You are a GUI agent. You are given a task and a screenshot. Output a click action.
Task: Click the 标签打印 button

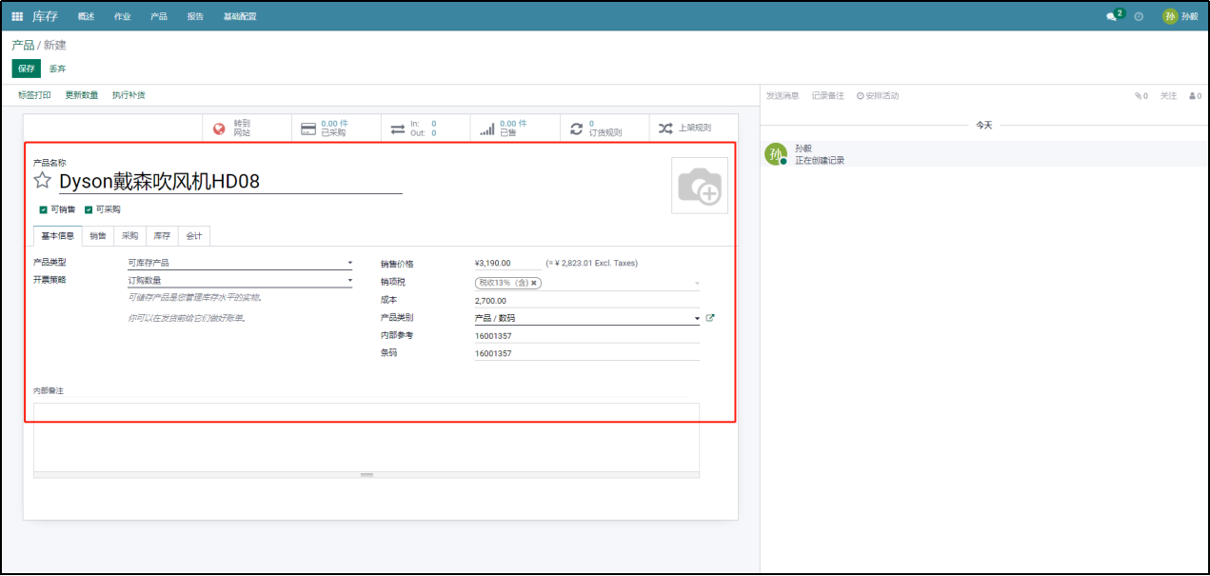tap(34, 95)
